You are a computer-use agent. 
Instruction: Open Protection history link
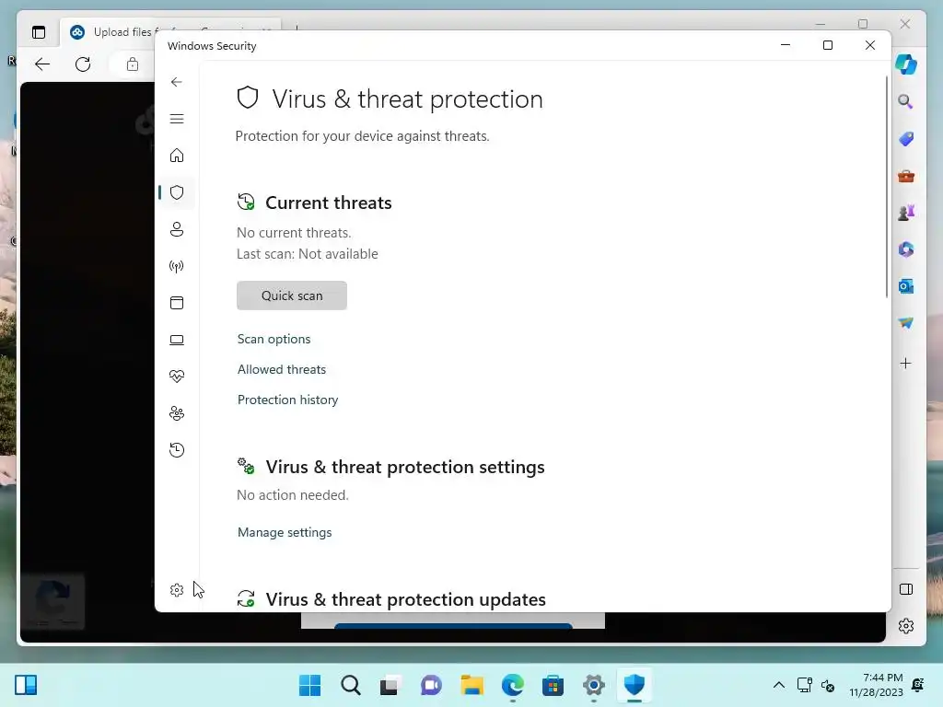click(x=287, y=400)
